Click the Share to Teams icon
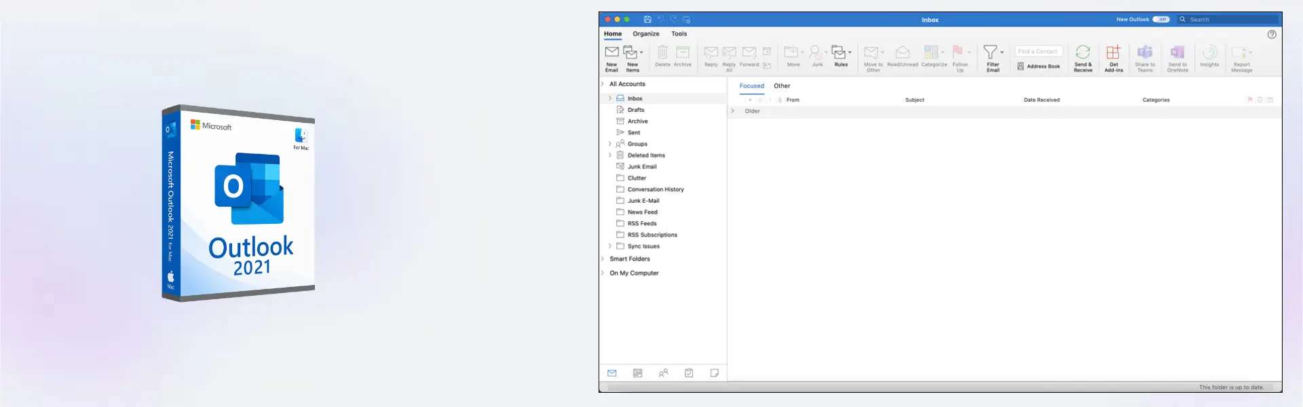The width and height of the screenshot is (1303, 407). (x=1145, y=52)
